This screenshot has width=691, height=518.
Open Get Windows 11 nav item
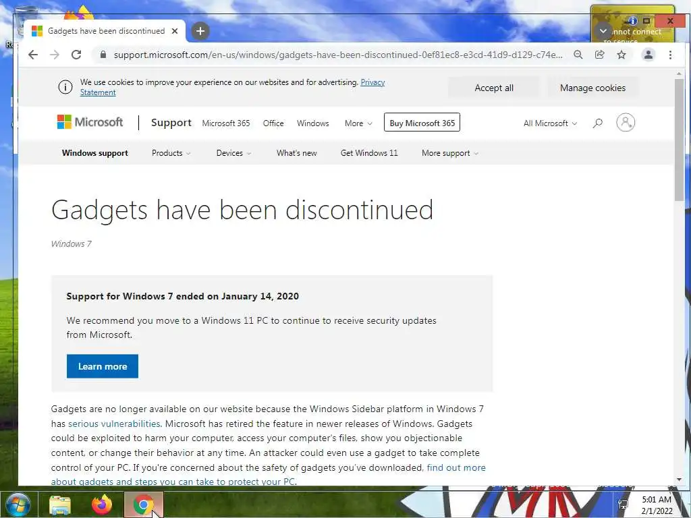point(369,153)
